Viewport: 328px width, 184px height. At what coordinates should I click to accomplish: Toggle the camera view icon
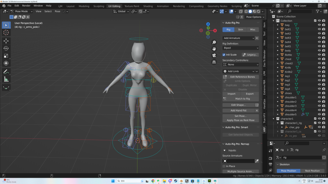(x=214, y=56)
